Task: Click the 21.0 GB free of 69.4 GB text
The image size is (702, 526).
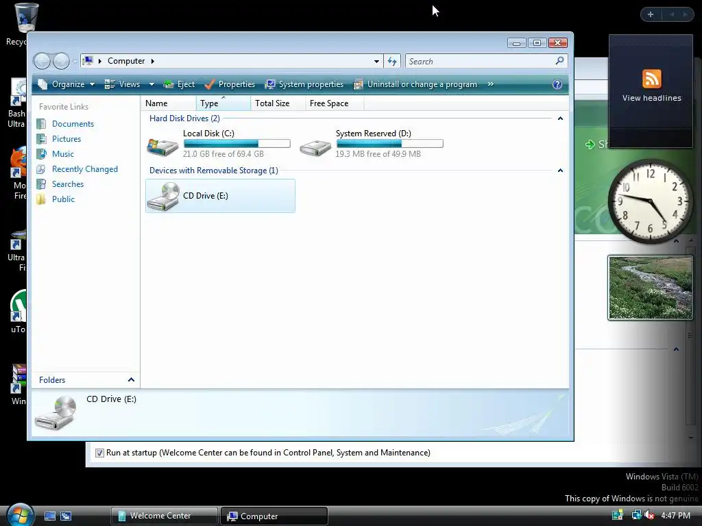Action: pos(223,154)
